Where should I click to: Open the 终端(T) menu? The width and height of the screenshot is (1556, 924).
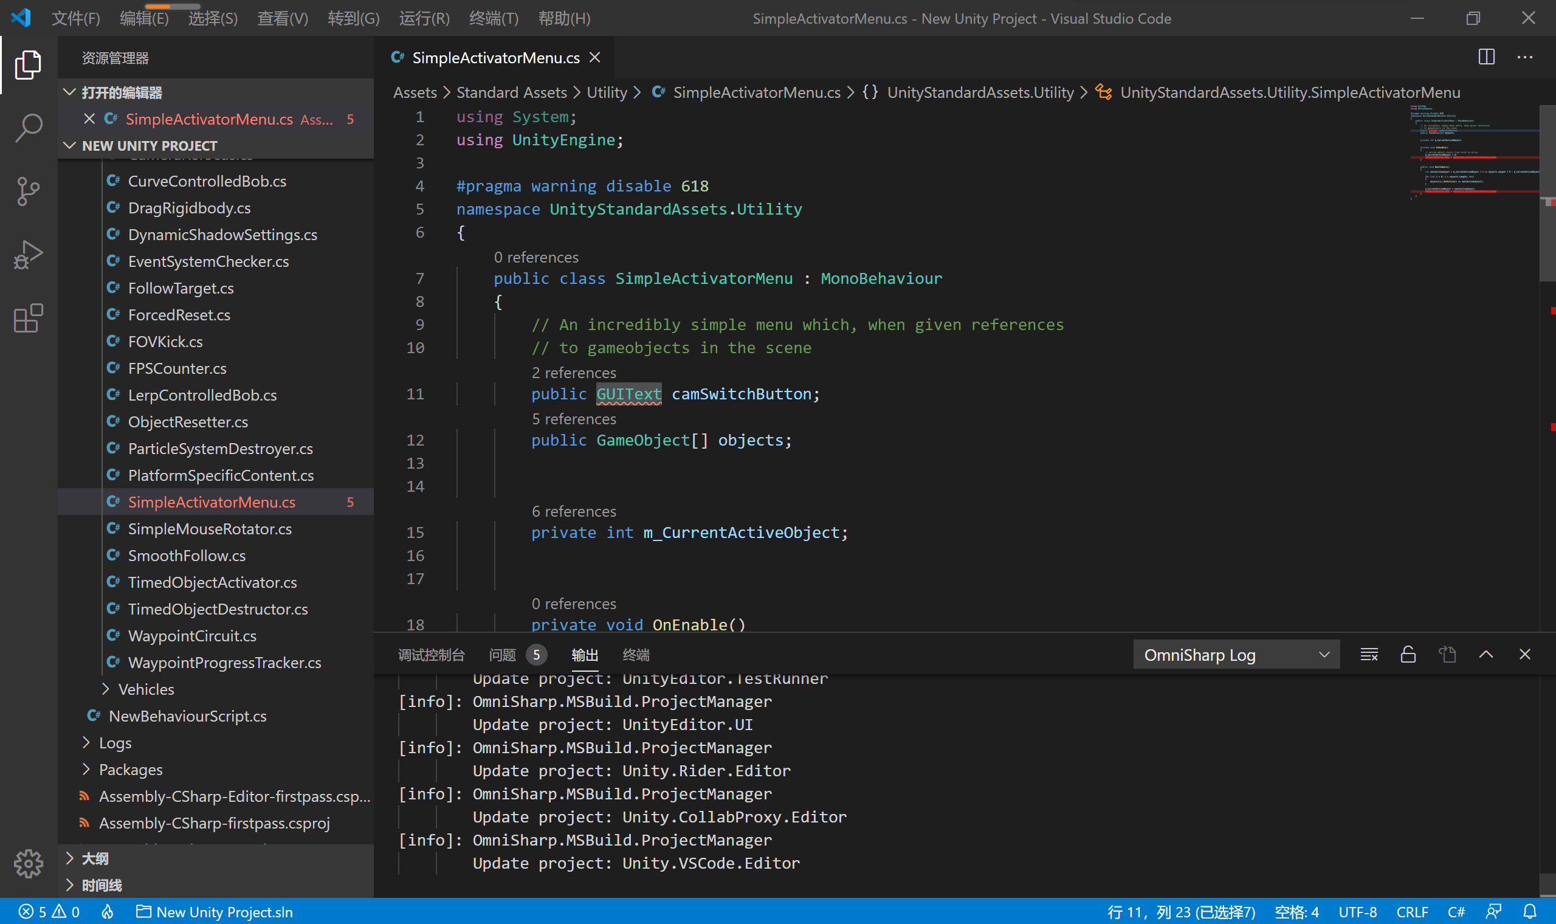[x=494, y=18]
